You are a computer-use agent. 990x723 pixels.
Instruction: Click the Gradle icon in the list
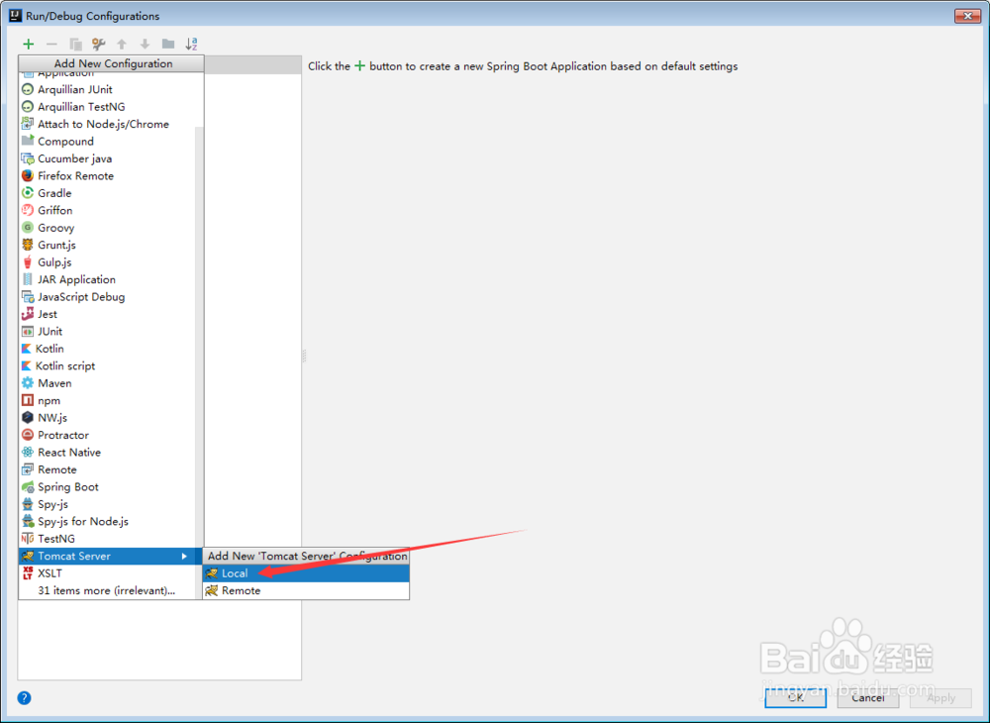click(28, 193)
